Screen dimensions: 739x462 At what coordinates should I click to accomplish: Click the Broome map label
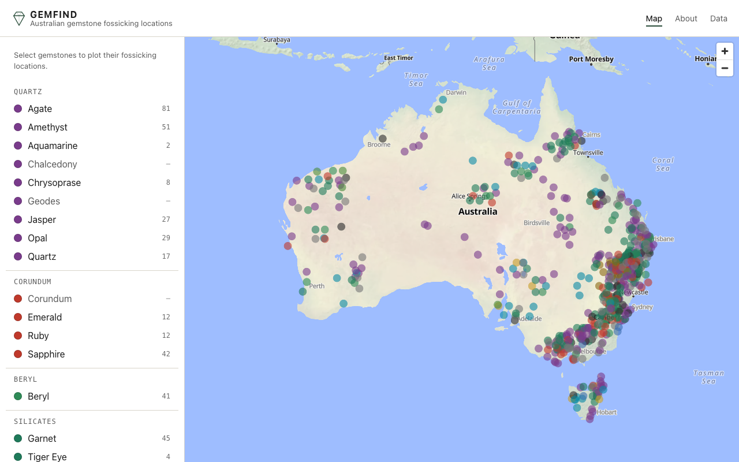(x=379, y=144)
